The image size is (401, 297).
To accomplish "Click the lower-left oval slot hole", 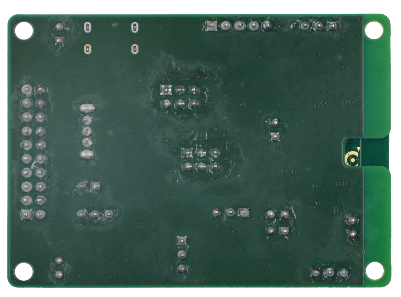I will click(87, 49).
